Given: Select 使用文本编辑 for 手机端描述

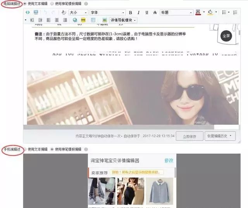Looking at the screenshot, I should click(x=26, y=149).
